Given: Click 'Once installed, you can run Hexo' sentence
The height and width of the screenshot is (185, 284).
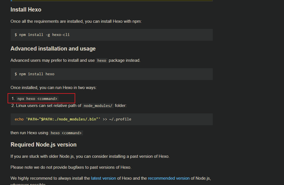Looking at the screenshot, I should pos(53,88).
